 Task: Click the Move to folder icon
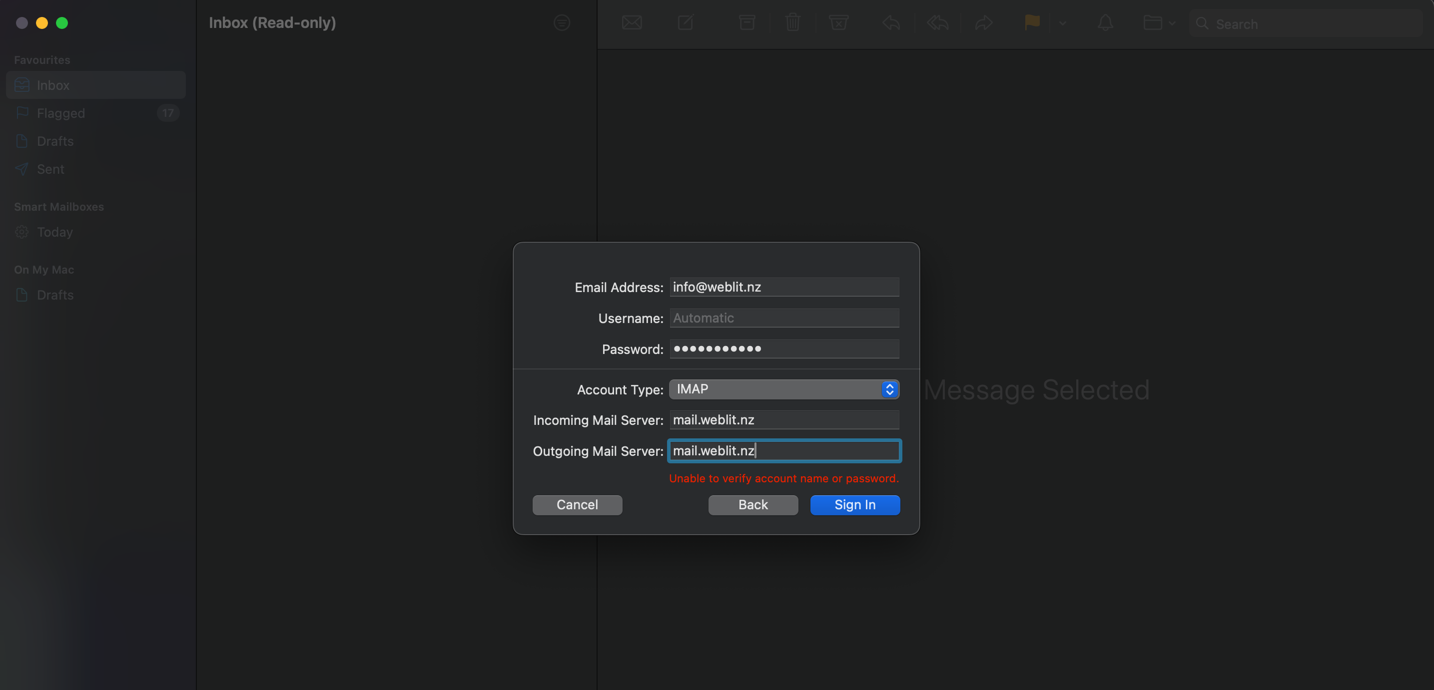pyautogui.click(x=1152, y=23)
